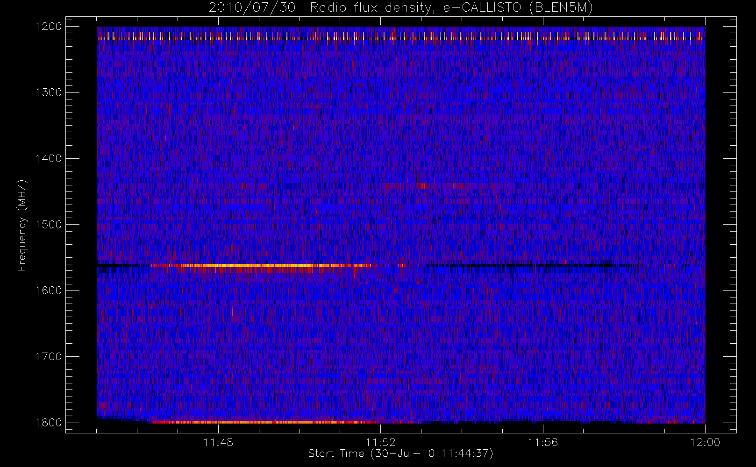The height and width of the screenshot is (467, 756).
Task: Click the 11:56 time tick label
Action: coord(543,442)
